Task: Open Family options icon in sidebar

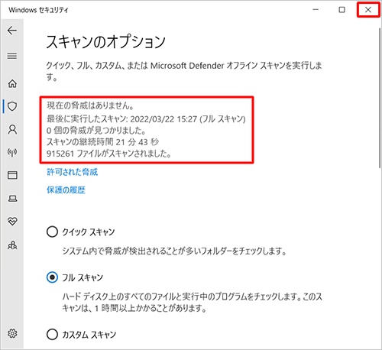Action: coord(12,245)
